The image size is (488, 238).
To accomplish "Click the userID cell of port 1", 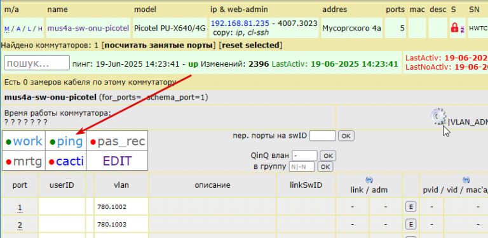I will click(62, 207).
